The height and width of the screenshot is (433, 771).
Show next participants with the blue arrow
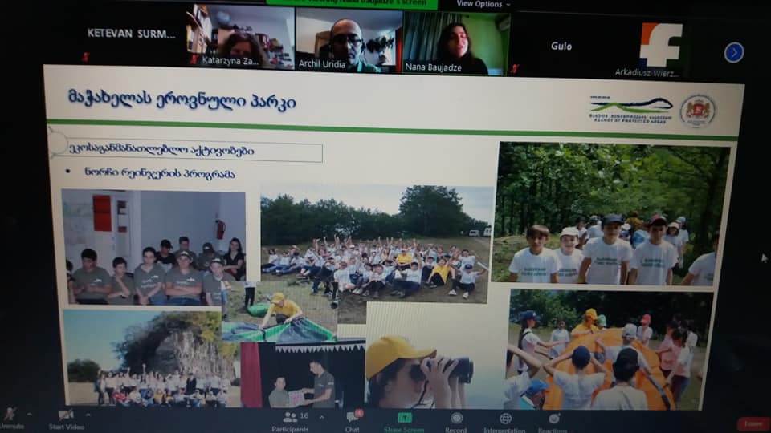pos(733,53)
